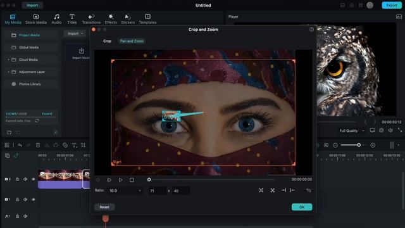Click the Export button
Screen dimensions: 405x228
coord(392,5)
